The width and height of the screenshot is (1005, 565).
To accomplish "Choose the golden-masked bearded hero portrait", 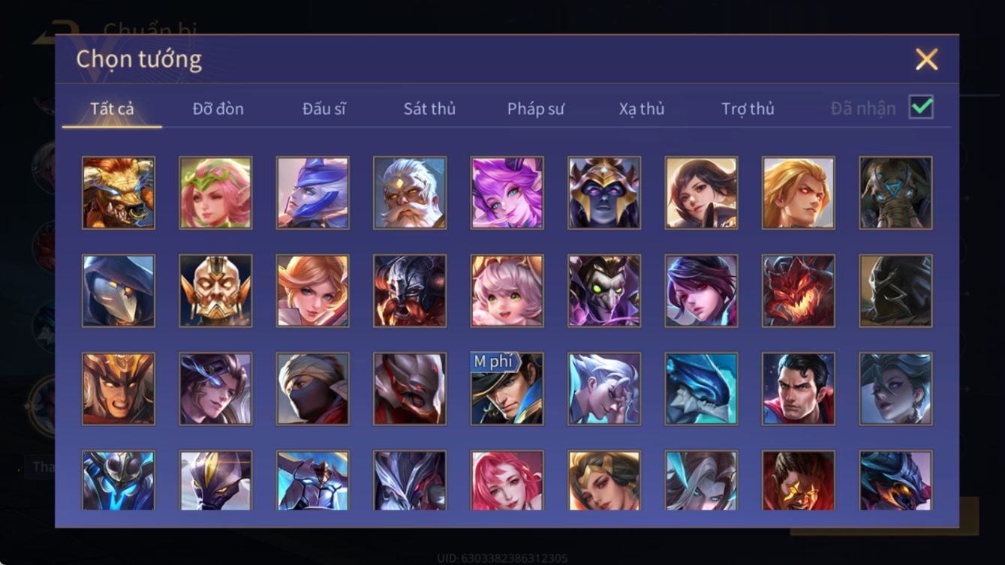I will point(215,291).
